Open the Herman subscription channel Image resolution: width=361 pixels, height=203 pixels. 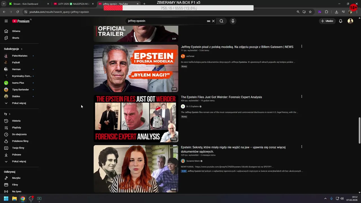coord(19,69)
